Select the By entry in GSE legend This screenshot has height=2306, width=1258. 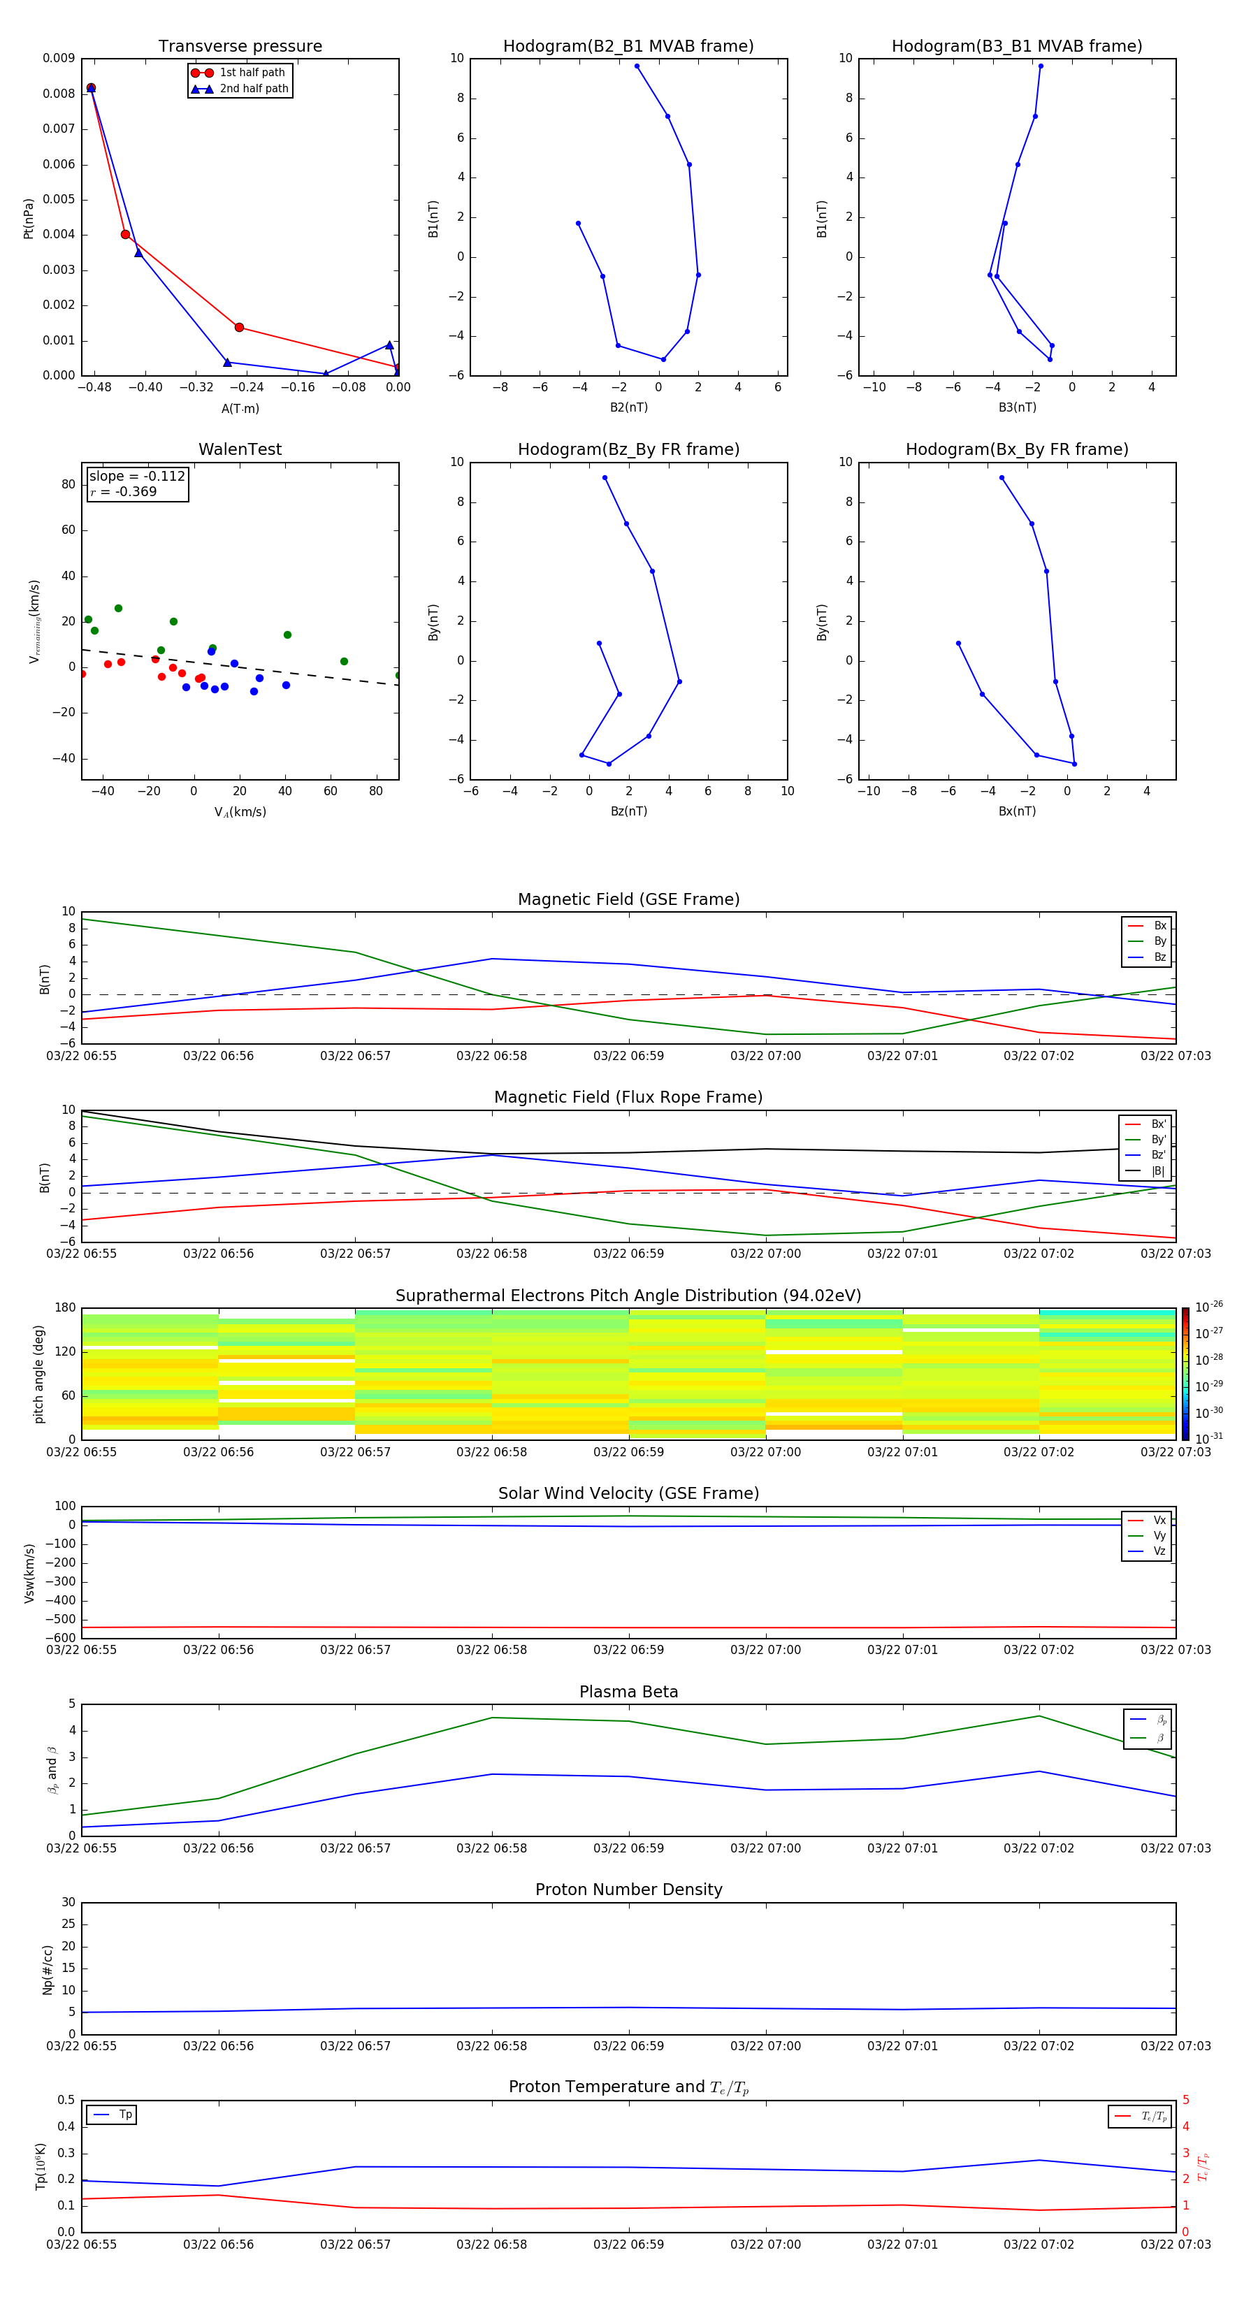tap(1147, 942)
